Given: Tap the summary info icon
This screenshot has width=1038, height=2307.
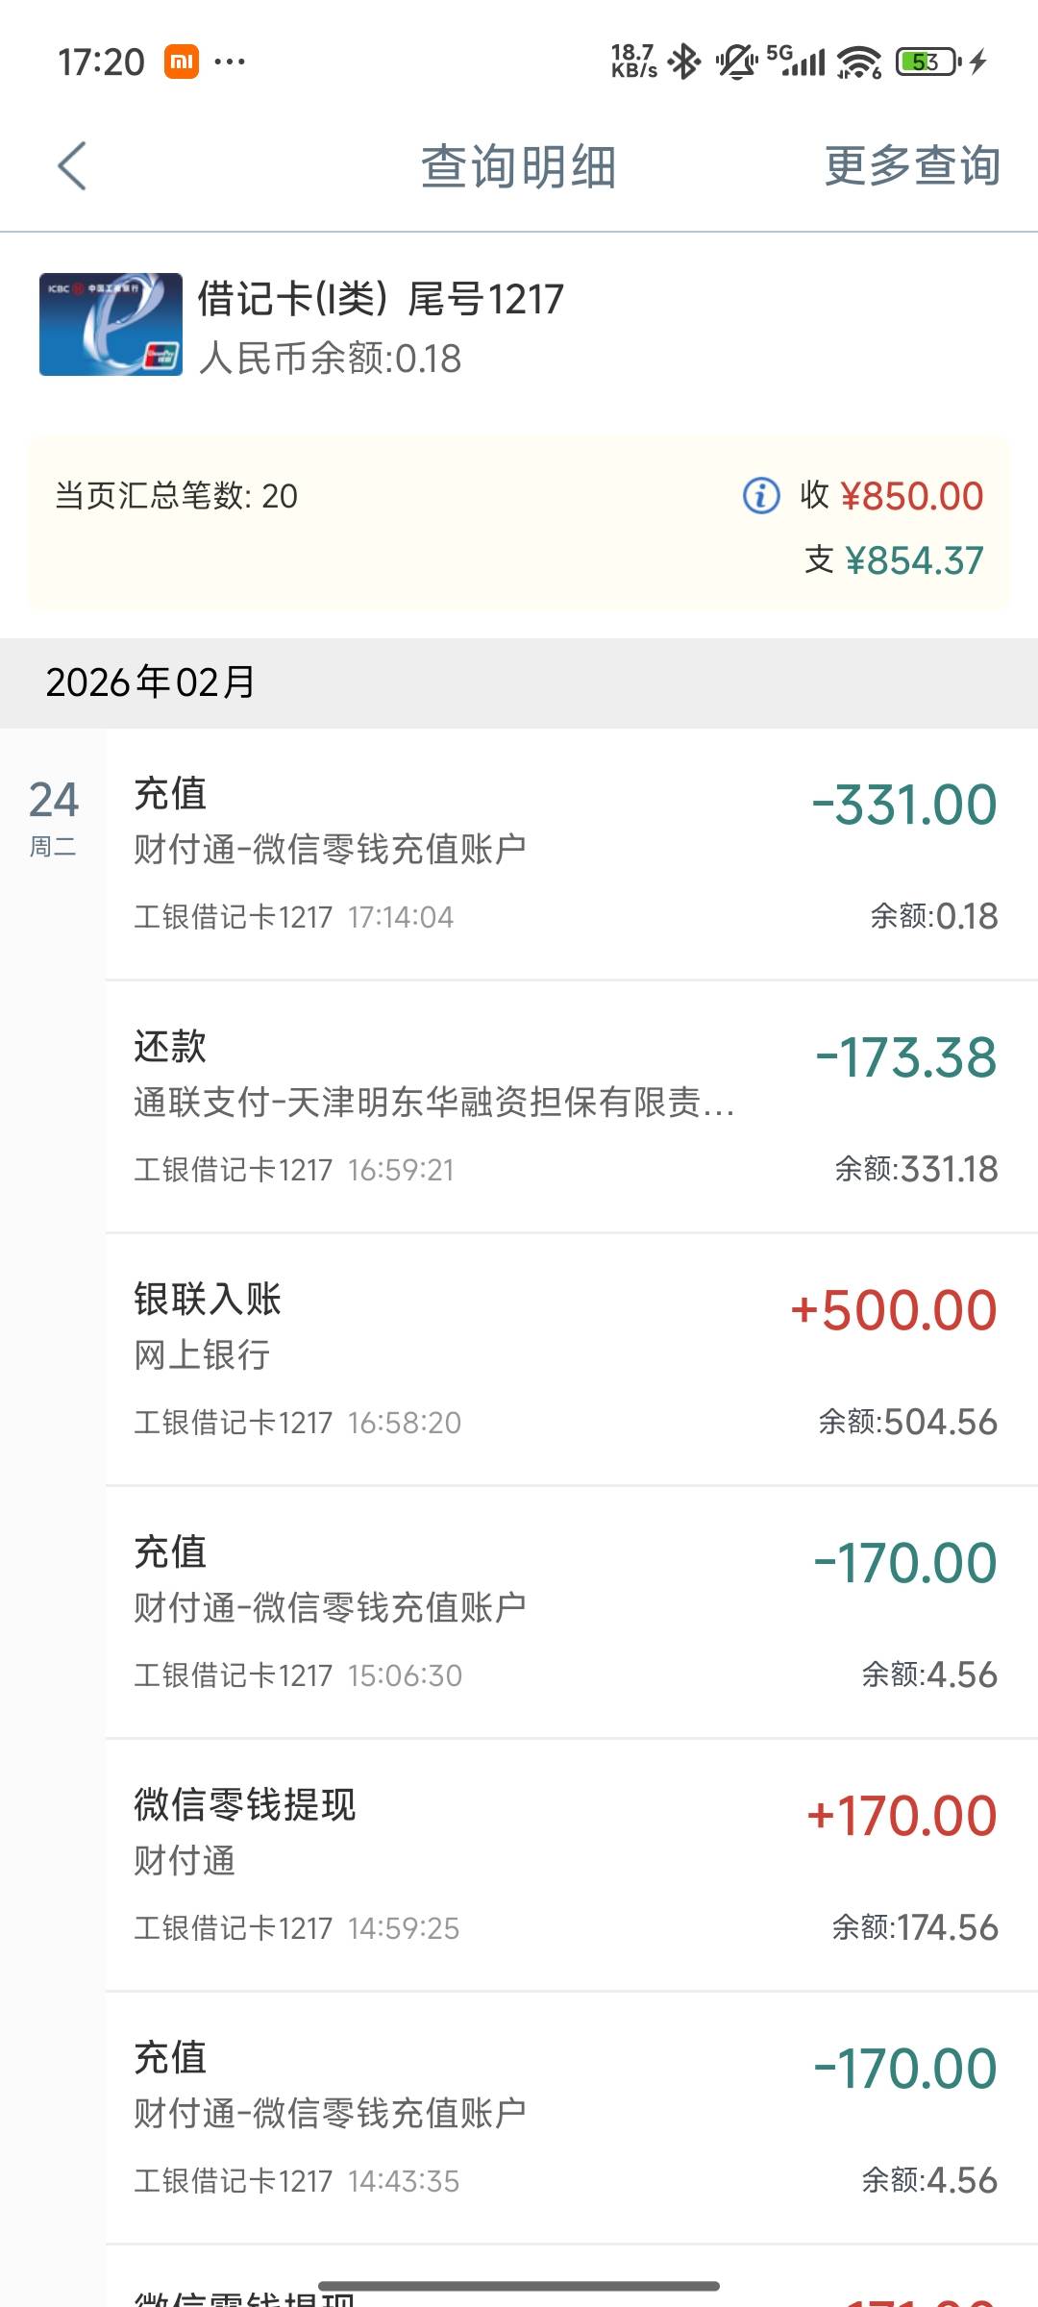Looking at the screenshot, I should 761,496.
